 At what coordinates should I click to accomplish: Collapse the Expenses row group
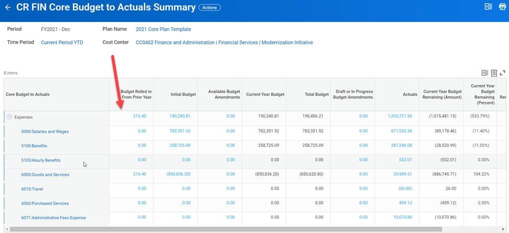(9, 117)
